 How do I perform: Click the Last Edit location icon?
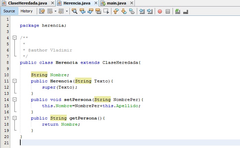tap(42, 11)
